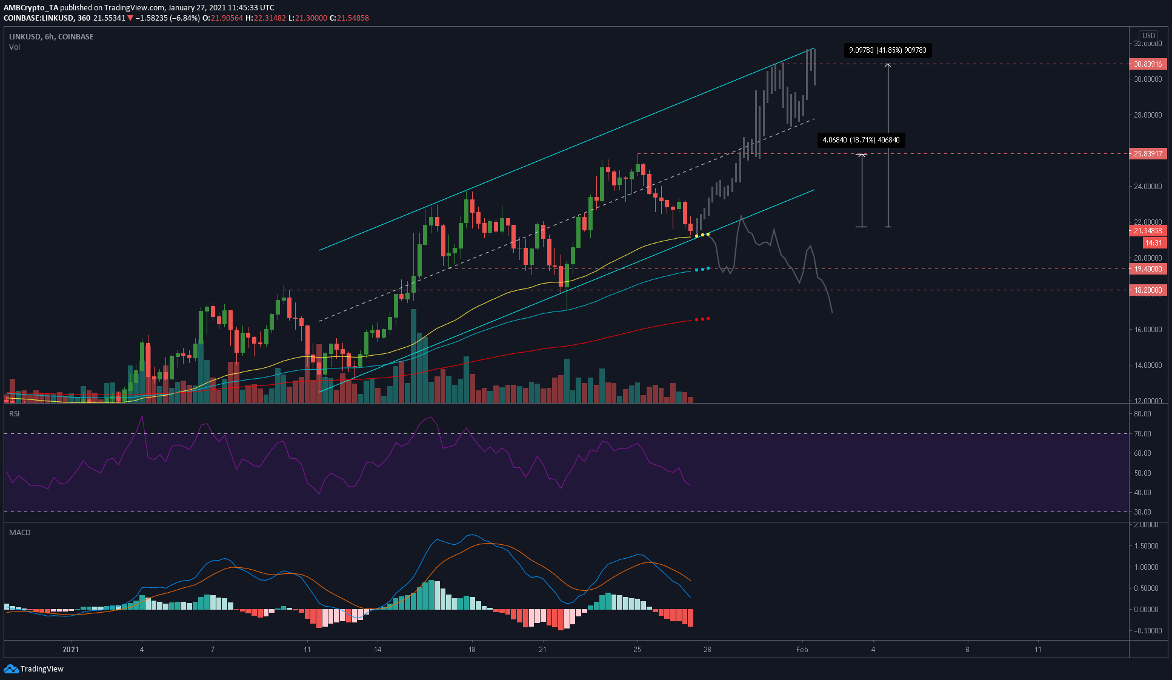Select the 18.20000 red level label
1172x680 pixels.
(x=1148, y=290)
